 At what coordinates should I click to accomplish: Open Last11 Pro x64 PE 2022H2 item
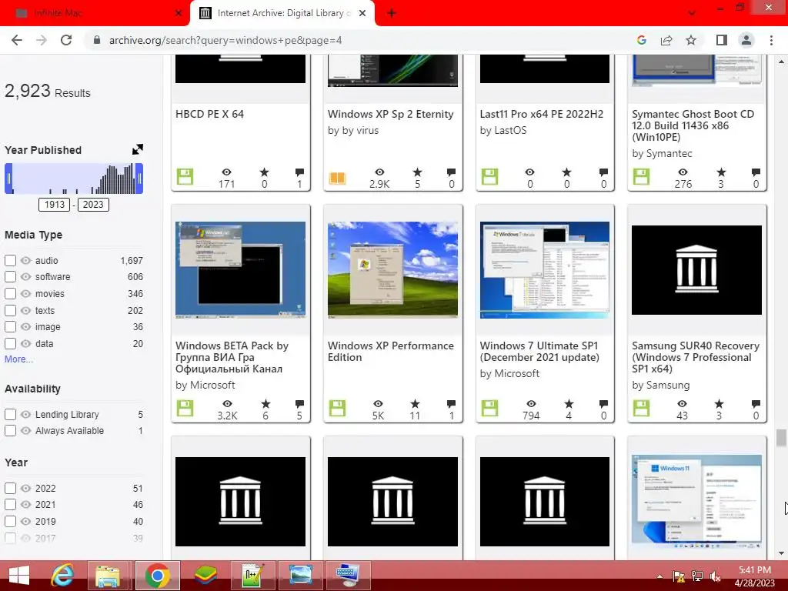click(541, 114)
